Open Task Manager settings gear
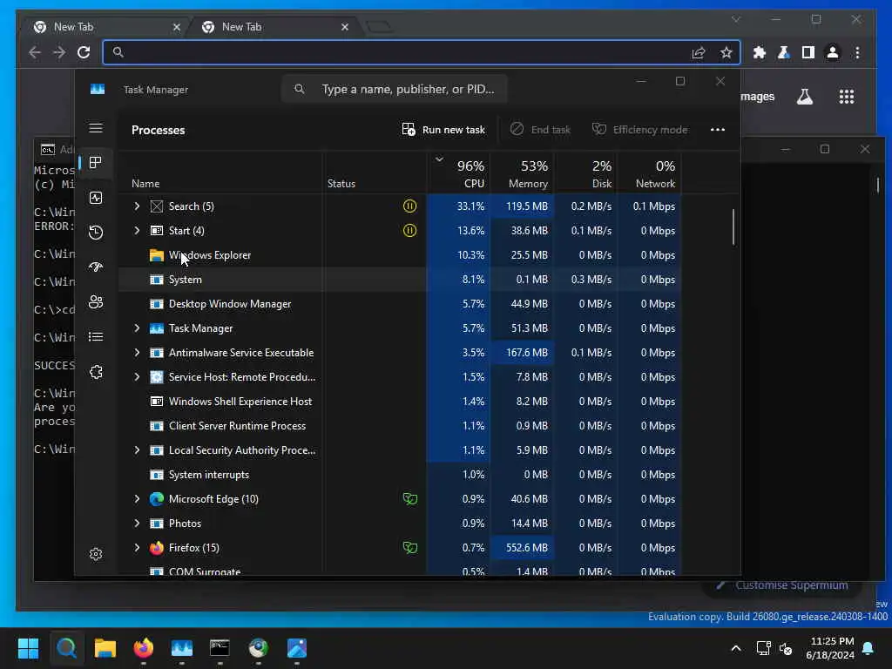The image size is (892, 669). pyautogui.click(x=96, y=553)
